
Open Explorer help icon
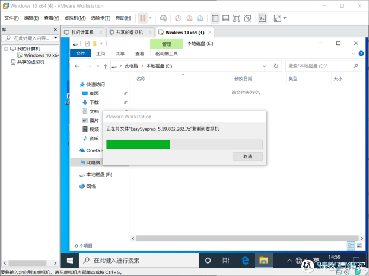[x=361, y=53]
